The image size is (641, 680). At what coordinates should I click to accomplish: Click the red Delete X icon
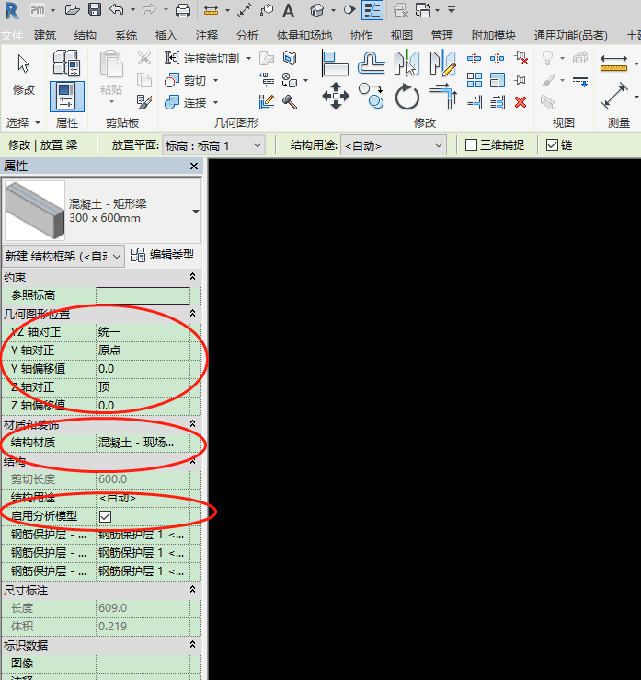click(x=521, y=102)
